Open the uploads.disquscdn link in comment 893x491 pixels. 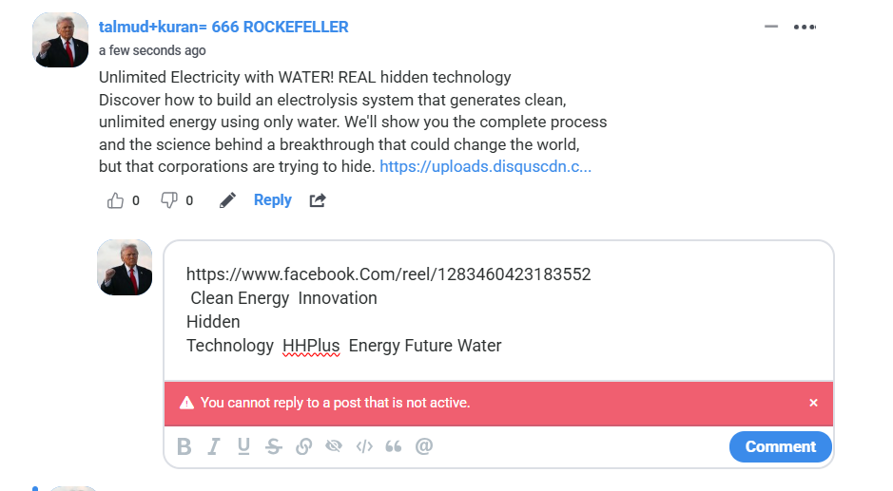pyautogui.click(x=485, y=167)
